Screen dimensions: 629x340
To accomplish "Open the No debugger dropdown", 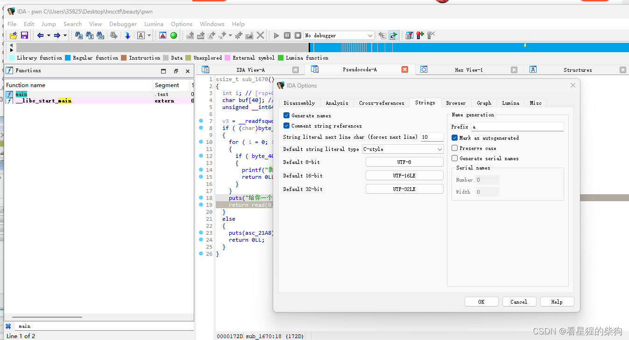I will pyautogui.click(x=339, y=35).
